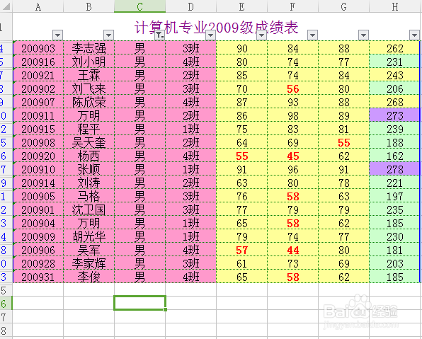
Task: Open filter dropdown in column H
Action: click(x=414, y=35)
